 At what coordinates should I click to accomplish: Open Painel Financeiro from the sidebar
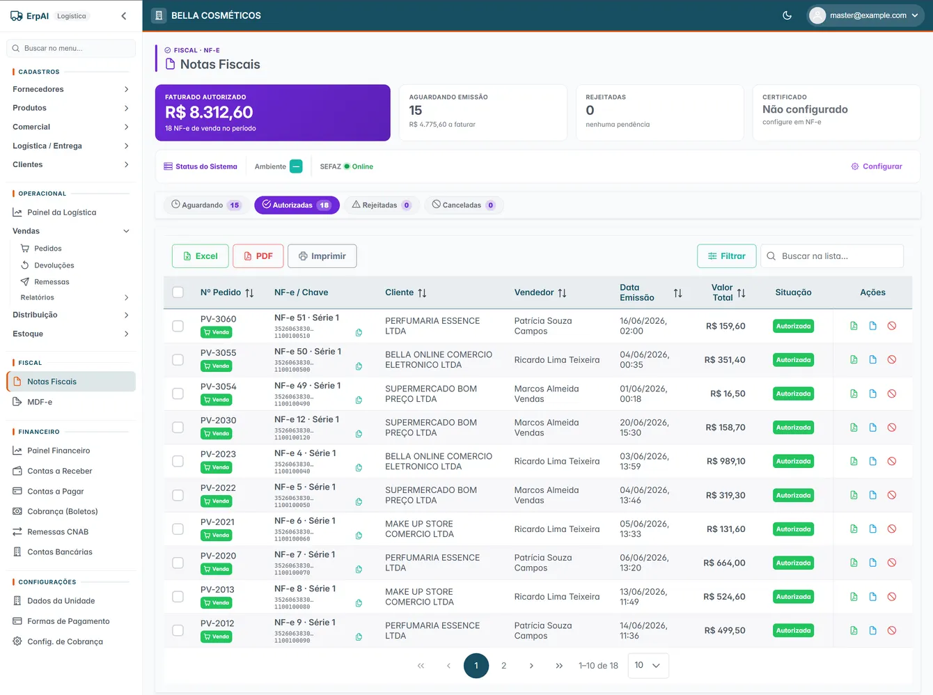58,451
